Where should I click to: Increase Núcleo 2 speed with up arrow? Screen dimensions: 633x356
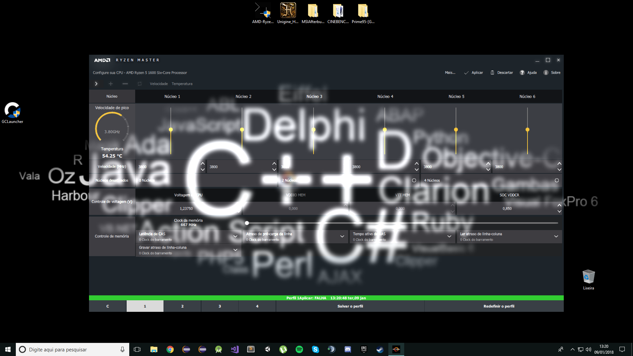pyautogui.click(x=274, y=163)
